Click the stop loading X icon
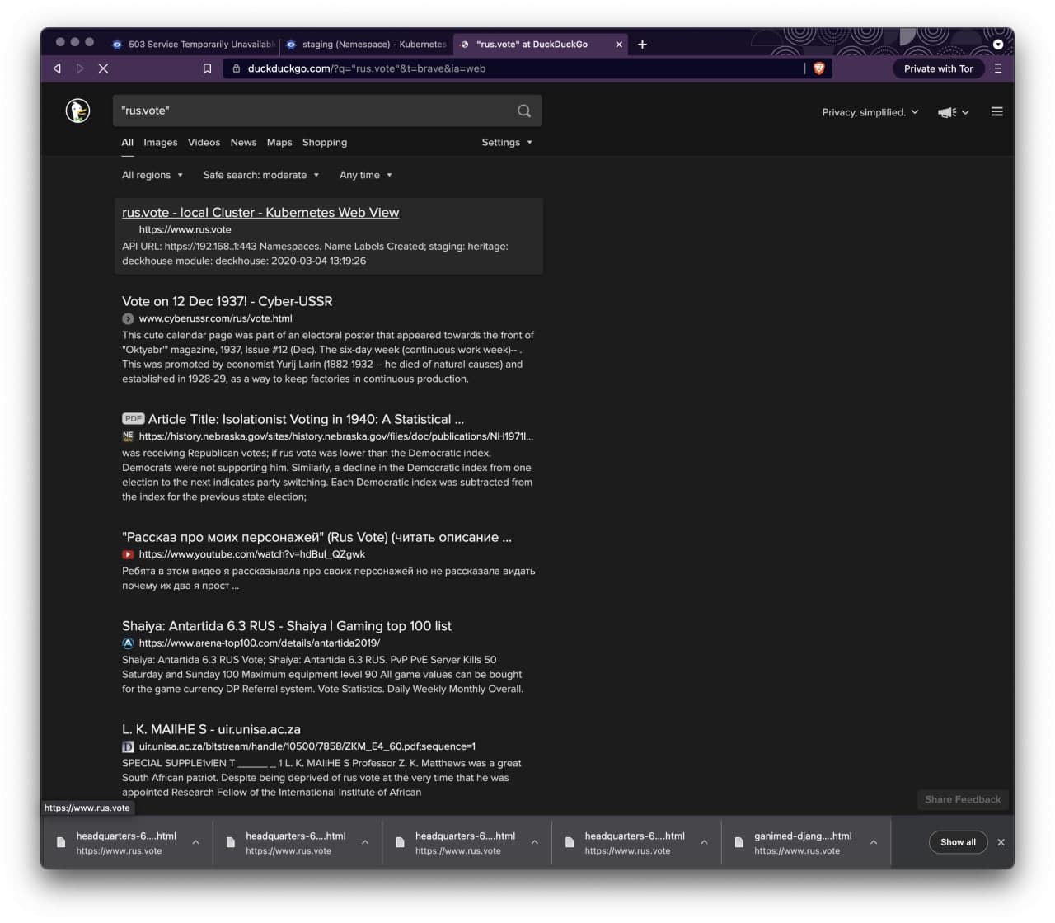This screenshot has height=923, width=1055. click(x=103, y=68)
